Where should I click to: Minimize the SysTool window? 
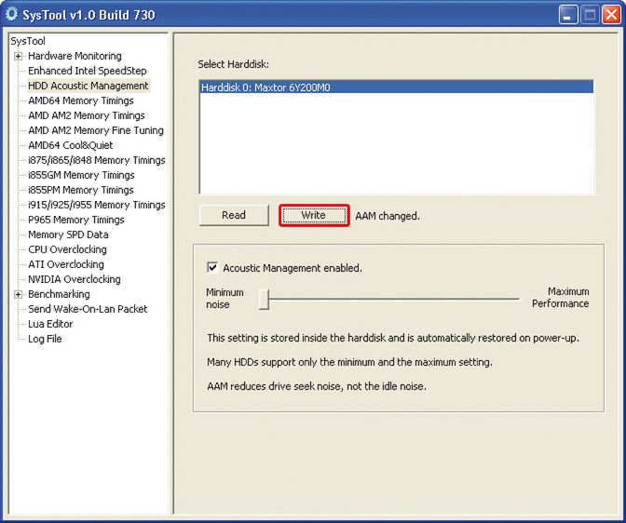click(x=567, y=15)
